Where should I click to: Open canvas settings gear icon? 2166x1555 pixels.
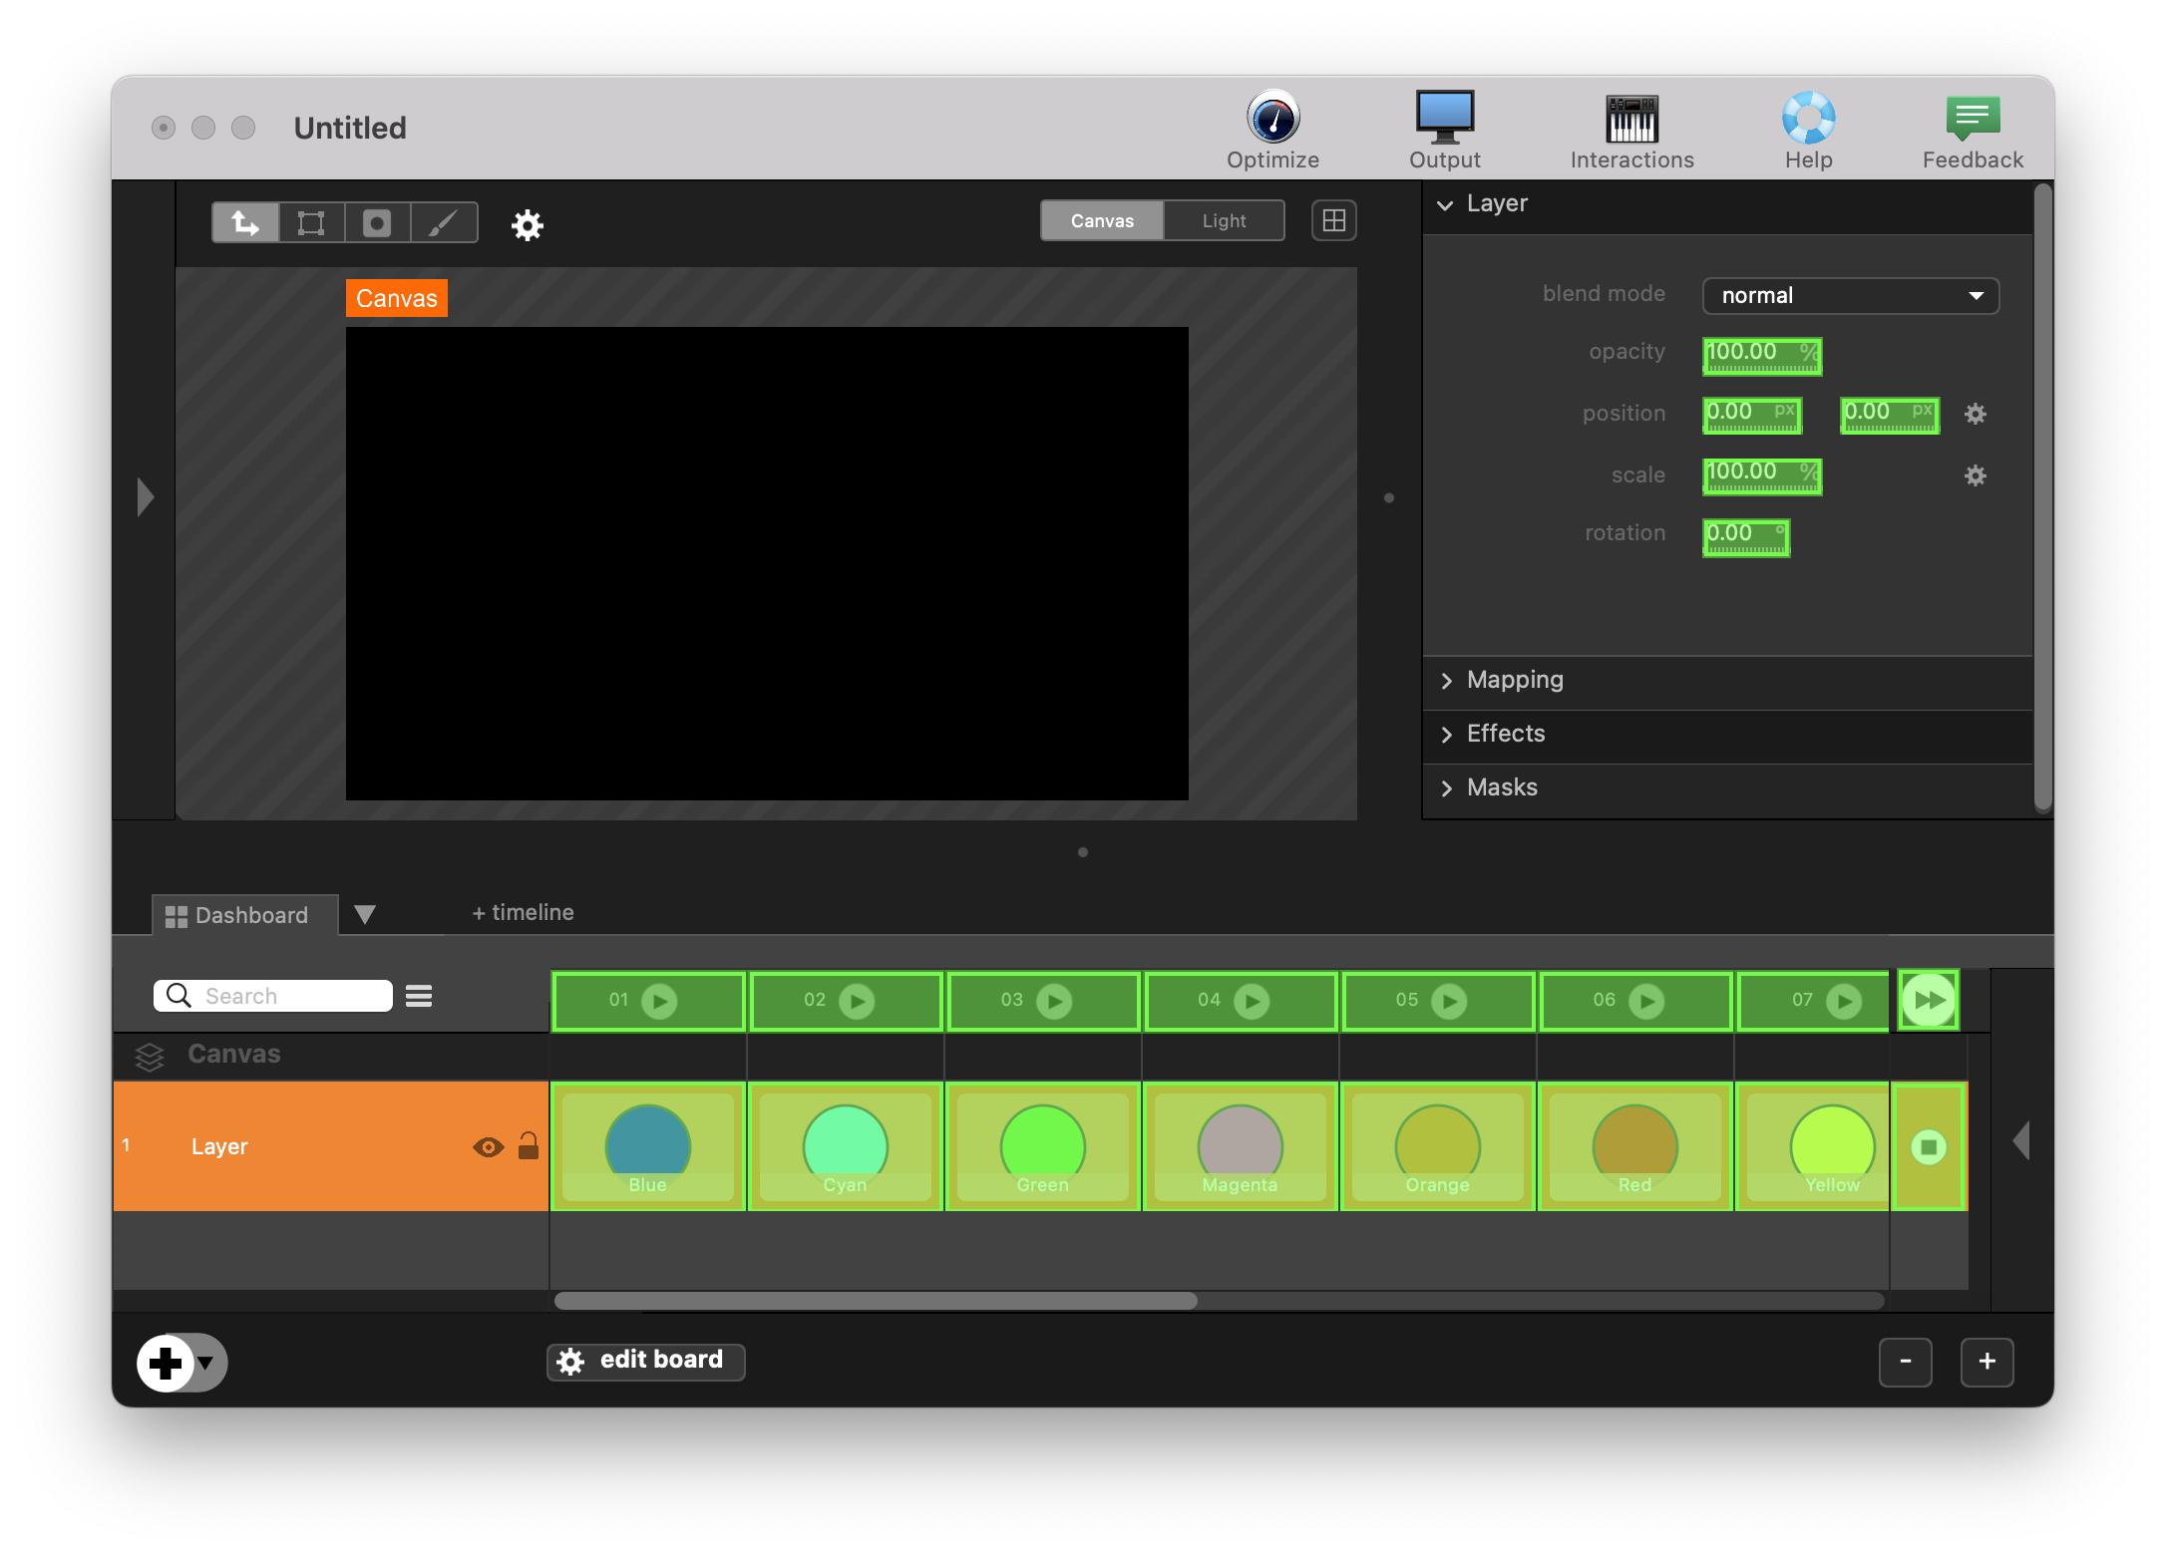click(x=527, y=225)
